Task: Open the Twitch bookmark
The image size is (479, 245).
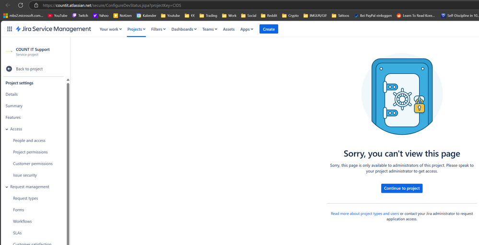Action: click(80, 15)
